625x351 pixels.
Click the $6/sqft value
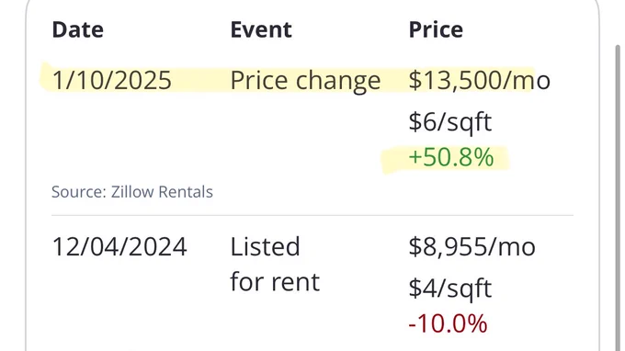[x=450, y=122]
